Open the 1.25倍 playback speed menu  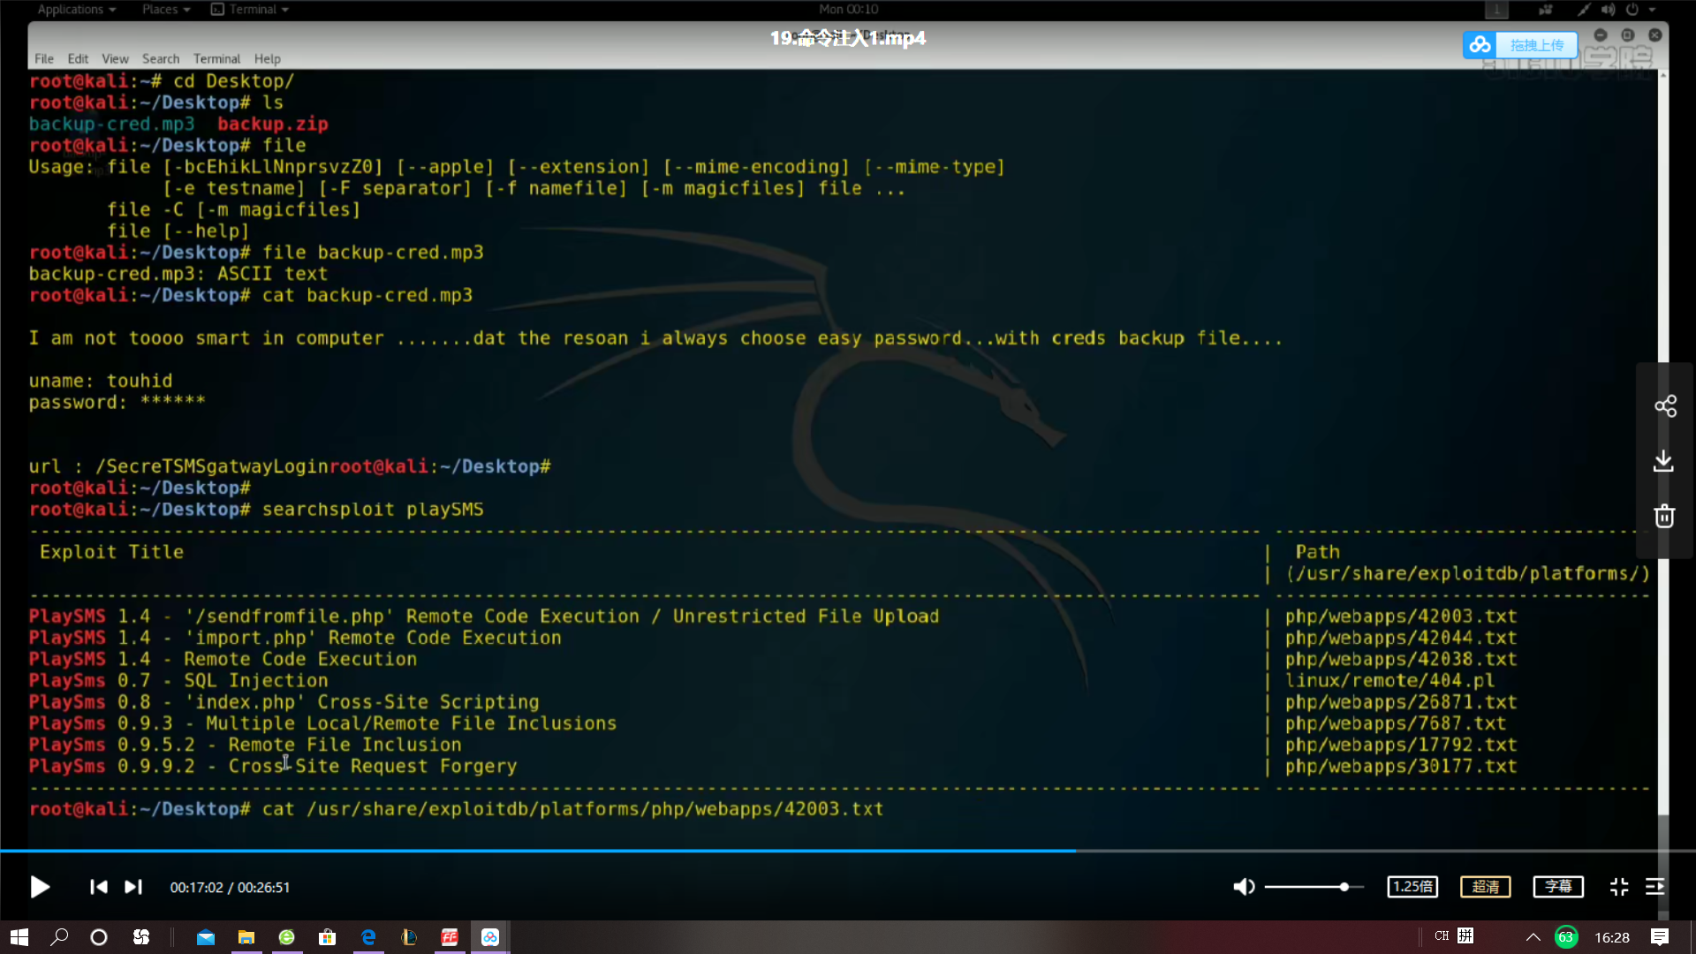(1412, 887)
